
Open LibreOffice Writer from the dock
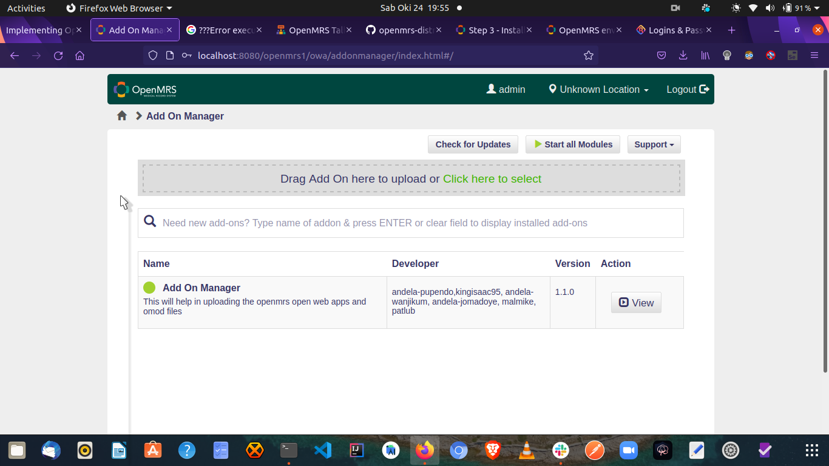[119, 450]
